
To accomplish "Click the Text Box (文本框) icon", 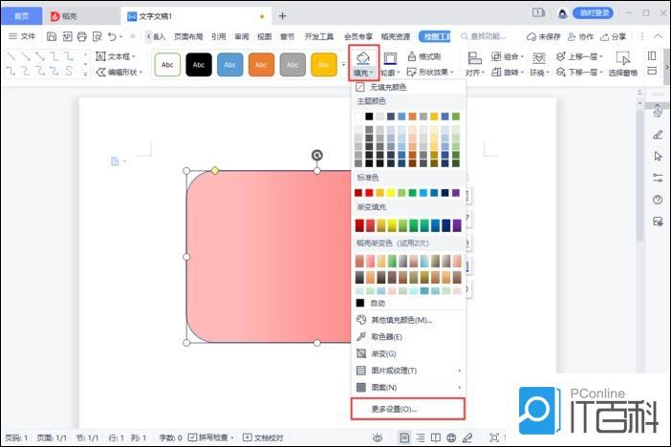I will [x=119, y=56].
